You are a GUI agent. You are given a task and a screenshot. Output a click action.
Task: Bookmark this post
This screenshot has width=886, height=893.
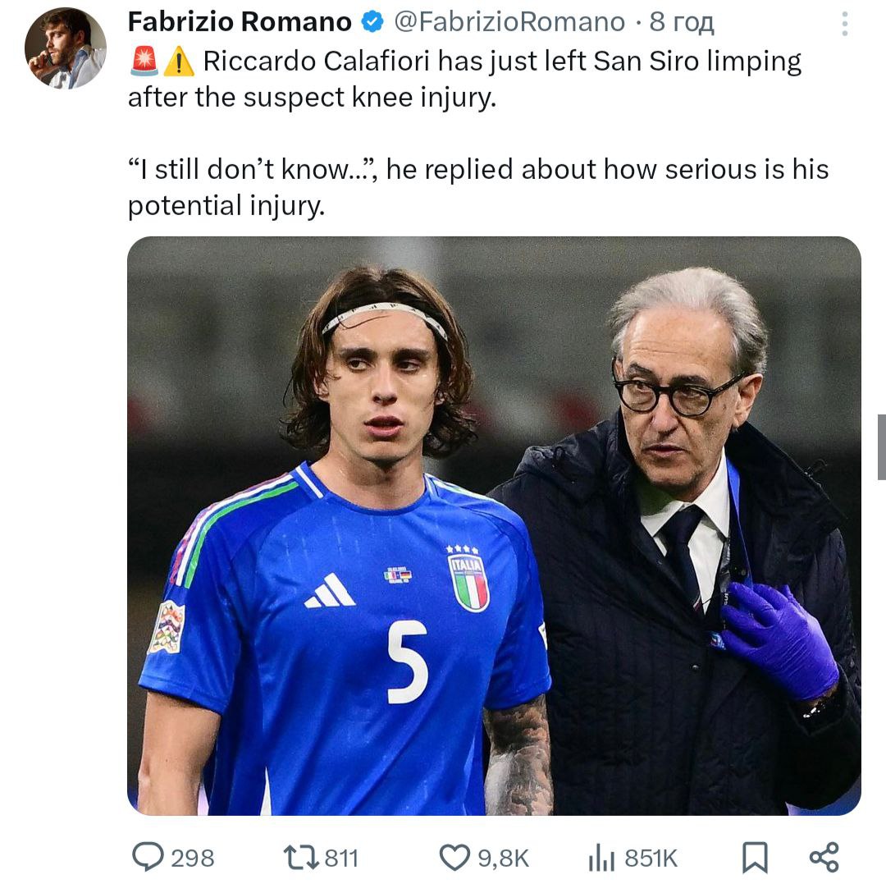click(x=755, y=858)
